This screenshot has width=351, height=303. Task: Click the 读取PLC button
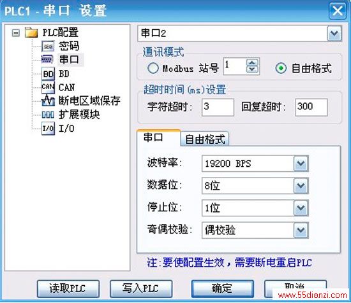coord(68,288)
